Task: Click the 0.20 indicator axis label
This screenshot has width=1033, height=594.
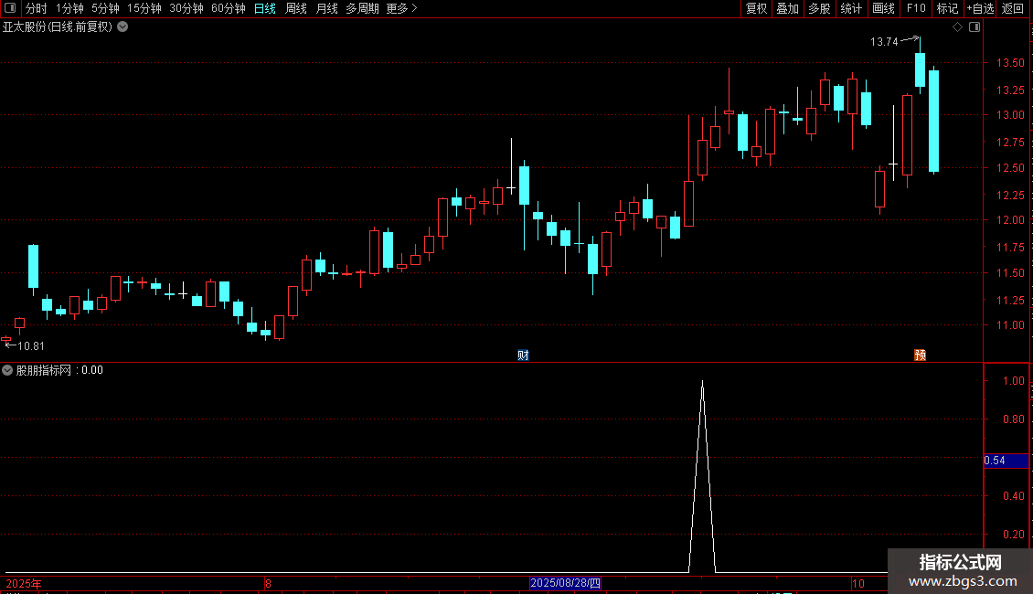Action: [x=1013, y=534]
